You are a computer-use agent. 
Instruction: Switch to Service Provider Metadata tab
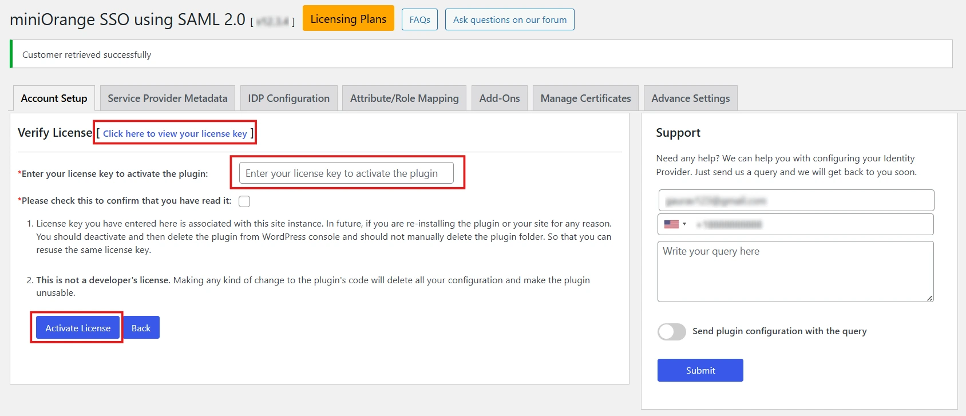pos(168,98)
